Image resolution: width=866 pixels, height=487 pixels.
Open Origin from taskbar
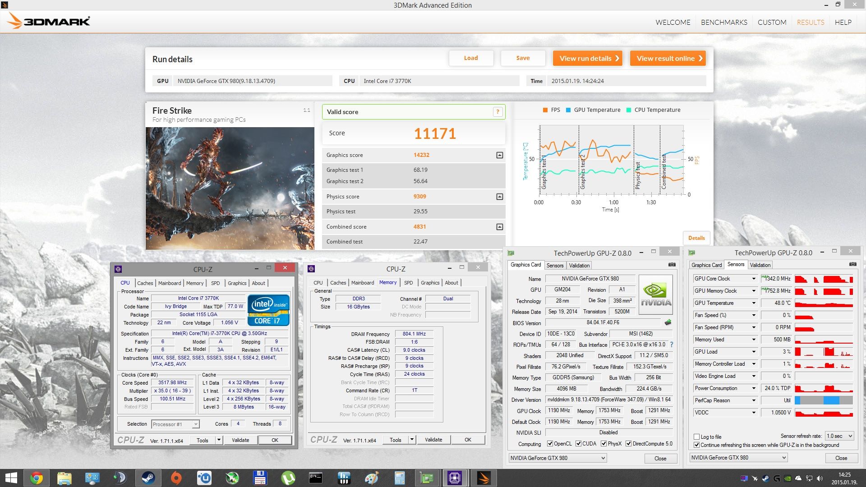click(x=176, y=478)
